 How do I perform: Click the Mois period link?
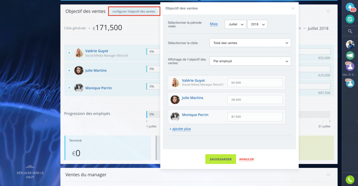[x=214, y=24]
